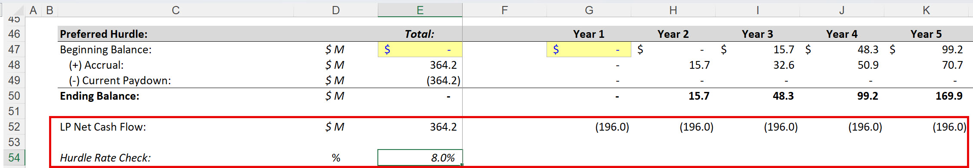Select column J header
Viewport: 973px width, 168px height.
(x=842, y=10)
